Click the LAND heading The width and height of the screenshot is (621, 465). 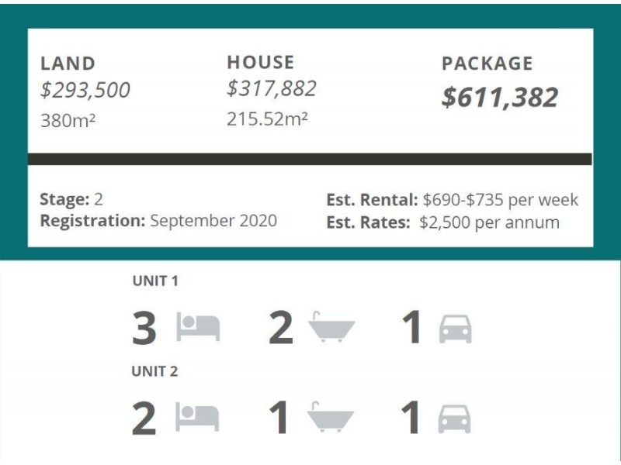click(68, 64)
